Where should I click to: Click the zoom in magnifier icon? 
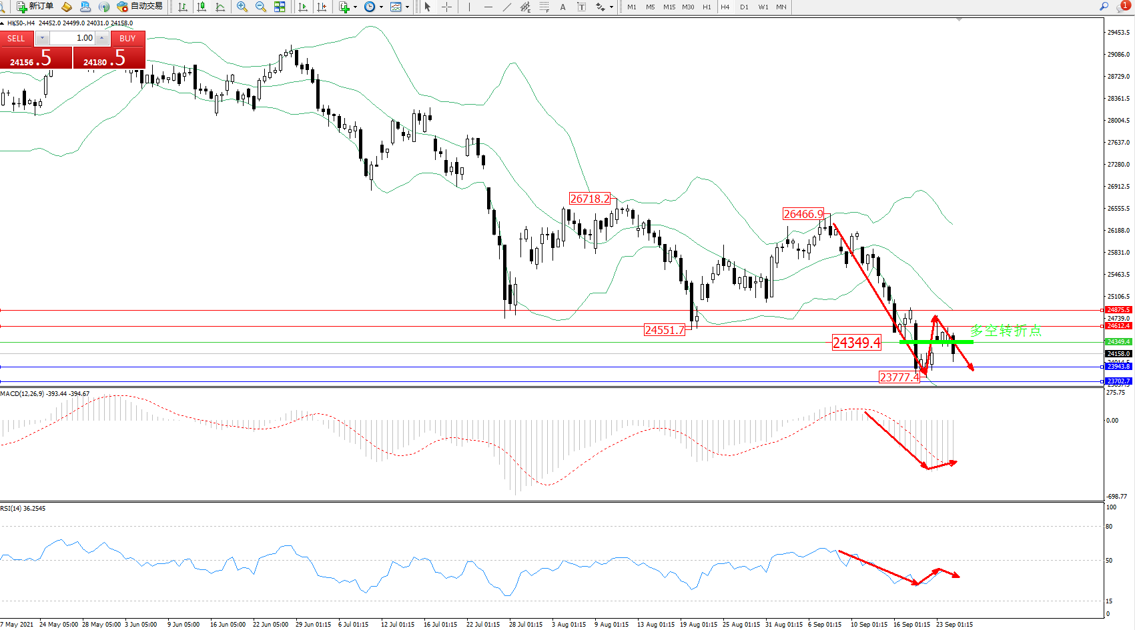click(242, 7)
